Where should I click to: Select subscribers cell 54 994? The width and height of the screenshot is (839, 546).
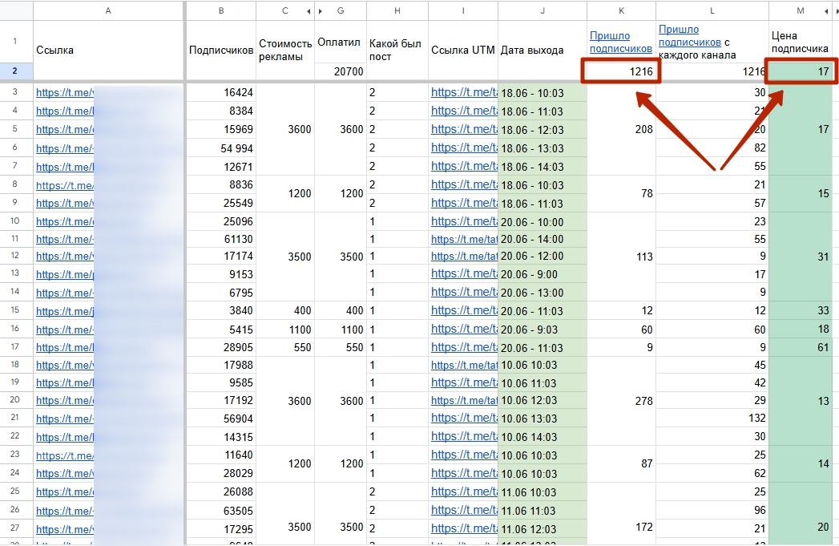pos(221,148)
